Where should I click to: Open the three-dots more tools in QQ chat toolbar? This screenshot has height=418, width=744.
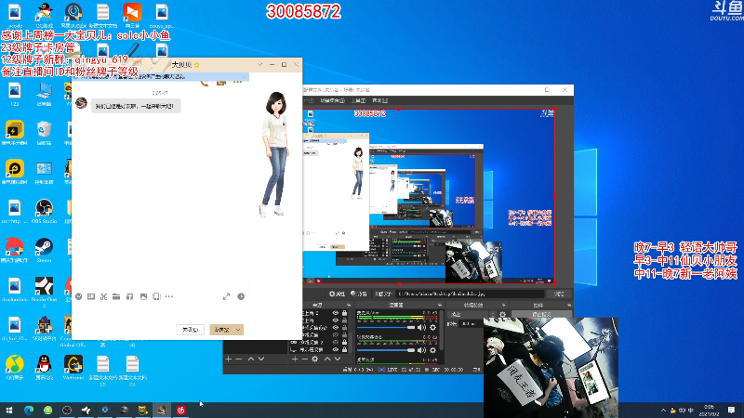pyautogui.click(x=169, y=296)
